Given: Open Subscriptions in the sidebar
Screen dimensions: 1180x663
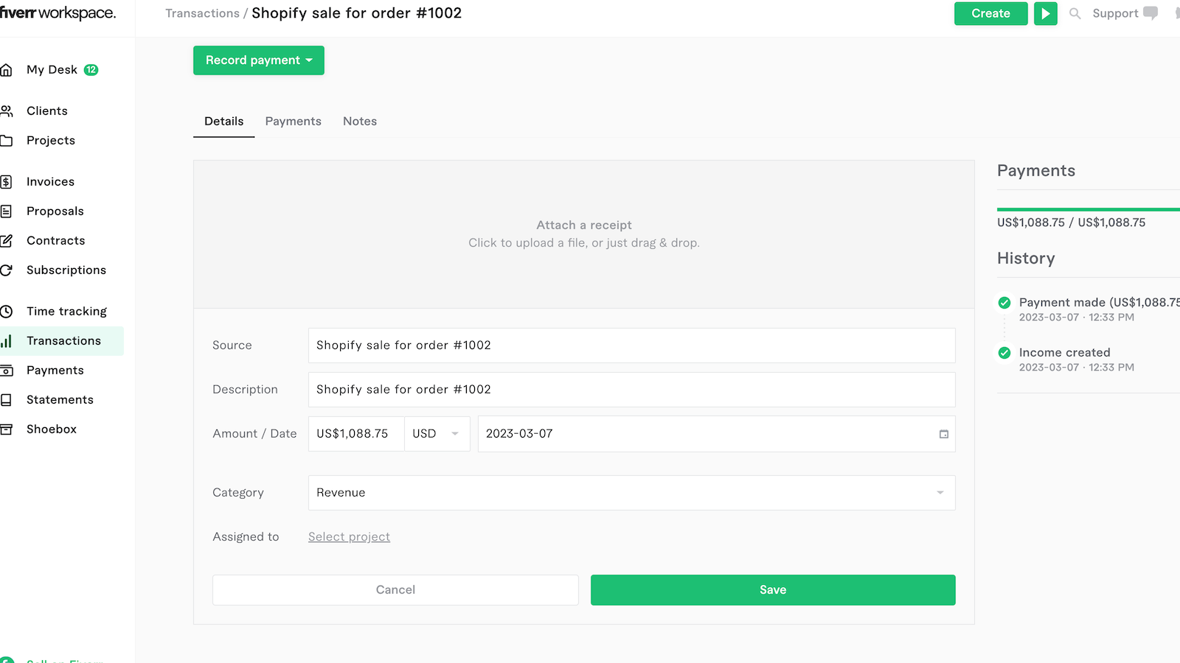Looking at the screenshot, I should tap(66, 270).
